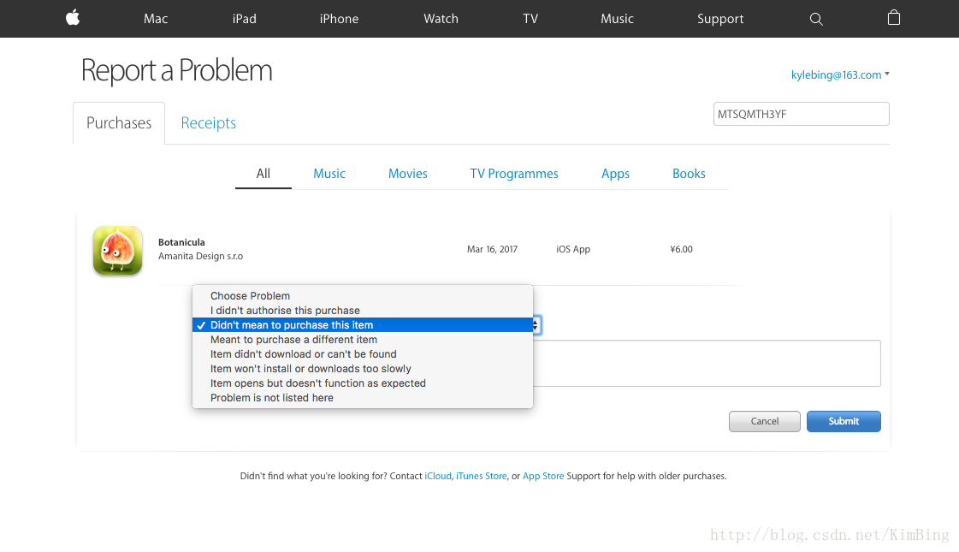This screenshot has width=959, height=552.
Task: Open the App Store support link
Action: click(543, 476)
